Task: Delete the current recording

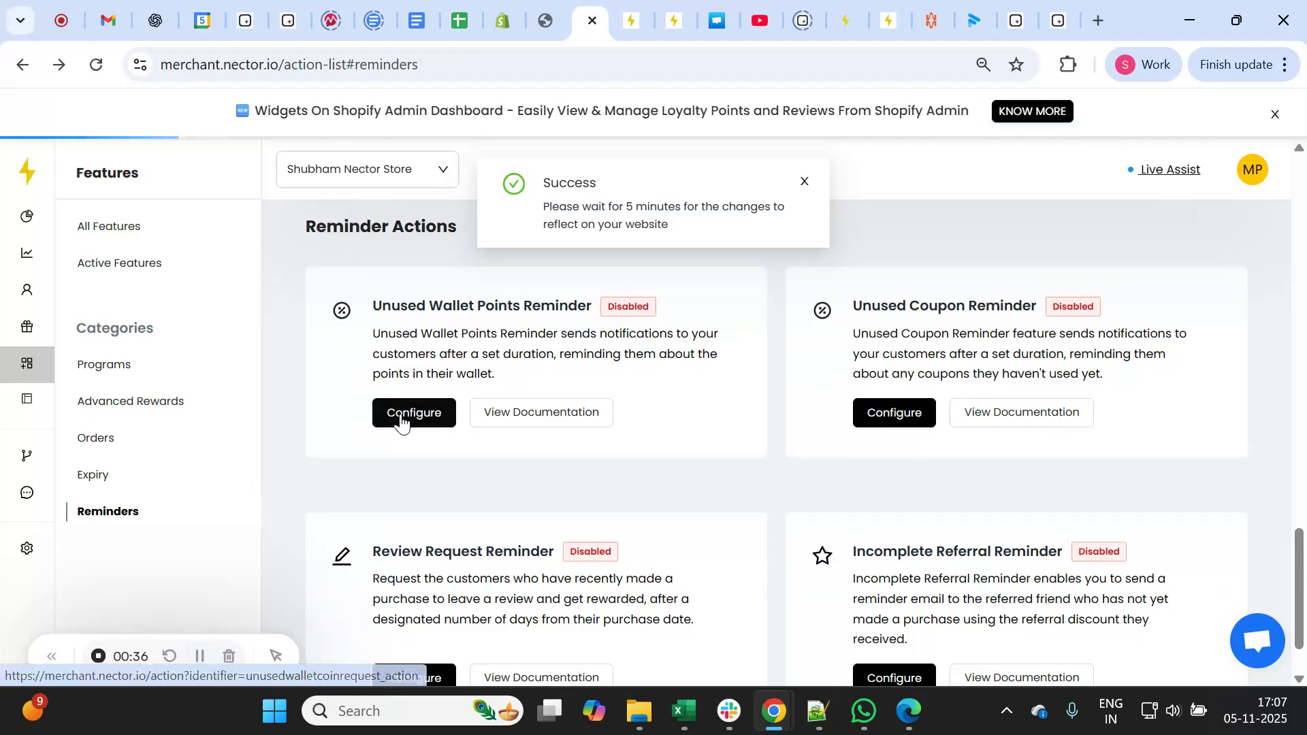Action: [229, 655]
